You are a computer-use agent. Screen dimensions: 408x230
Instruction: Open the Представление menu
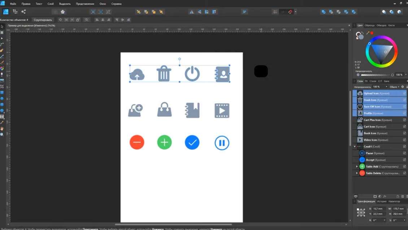85,4
